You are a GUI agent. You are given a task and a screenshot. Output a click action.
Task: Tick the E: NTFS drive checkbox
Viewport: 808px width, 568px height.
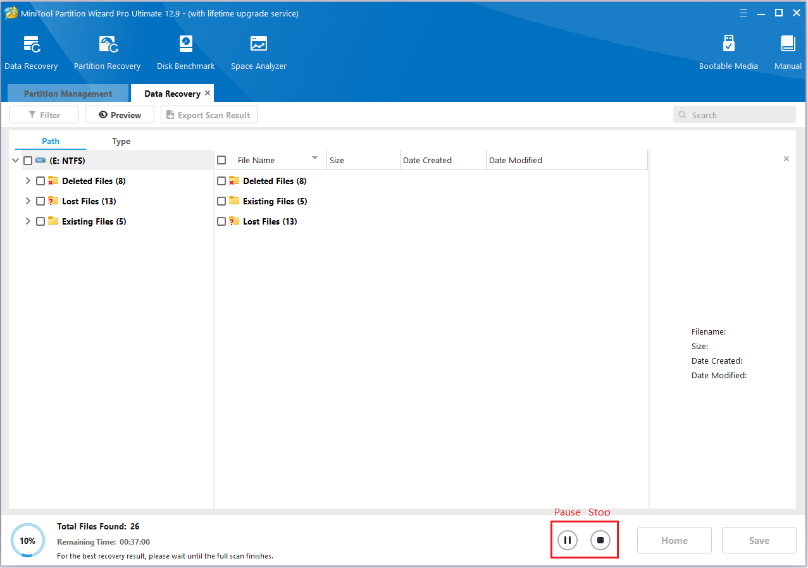[28, 161]
